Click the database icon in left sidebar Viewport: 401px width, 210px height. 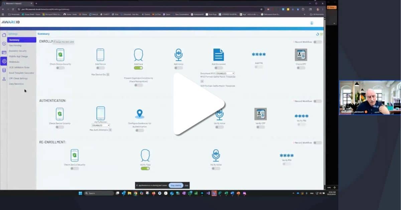(4, 70)
